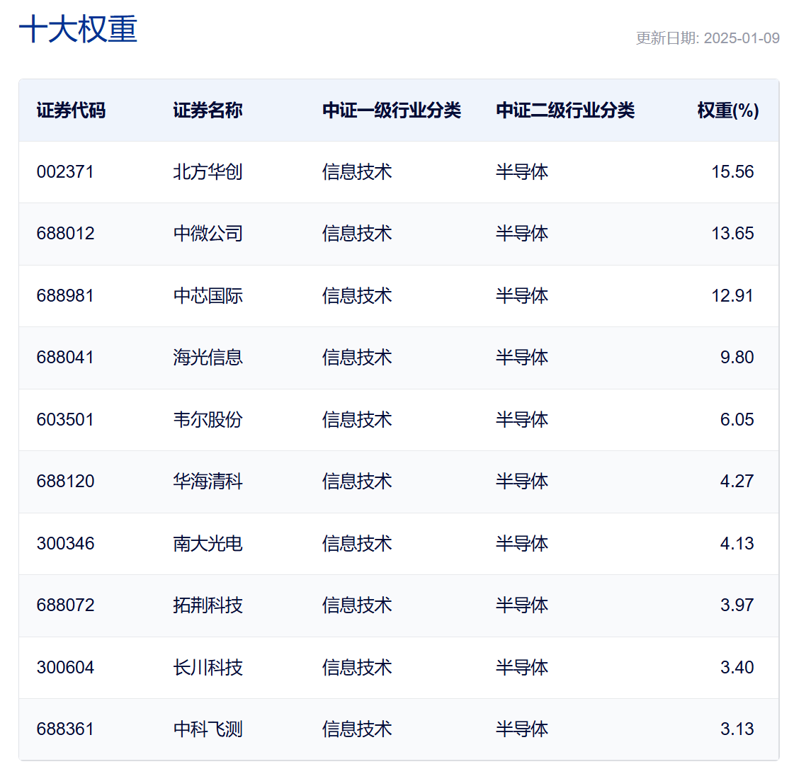The width and height of the screenshot is (794, 769).
Task: Select stock code 688120
Action: [65, 482]
